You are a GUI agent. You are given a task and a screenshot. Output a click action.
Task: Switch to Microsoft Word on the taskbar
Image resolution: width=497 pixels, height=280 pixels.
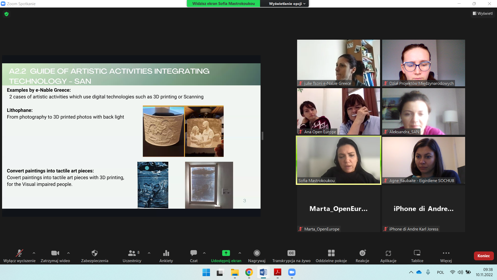[263, 272]
